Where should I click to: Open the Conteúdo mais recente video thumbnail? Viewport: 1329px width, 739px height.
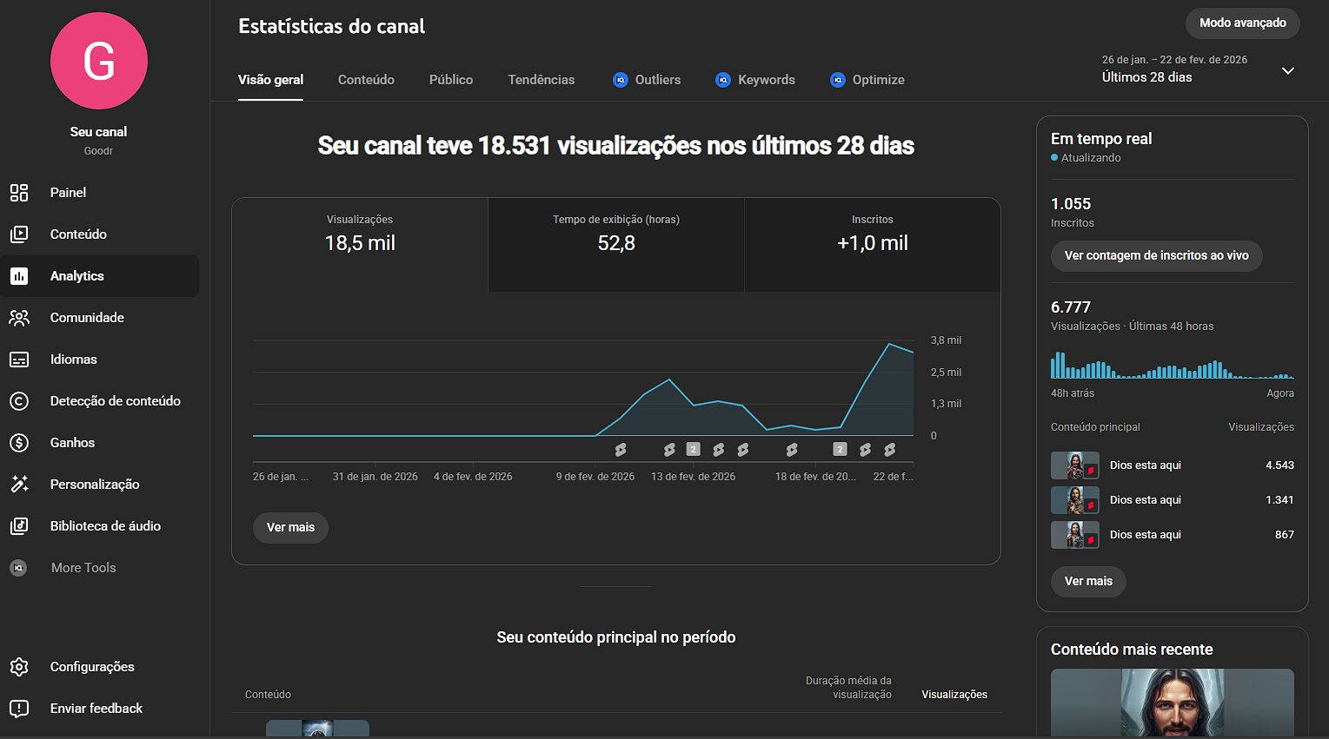click(1173, 703)
